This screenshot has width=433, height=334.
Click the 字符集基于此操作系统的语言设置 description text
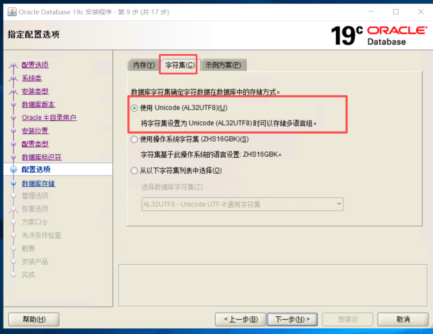point(211,154)
